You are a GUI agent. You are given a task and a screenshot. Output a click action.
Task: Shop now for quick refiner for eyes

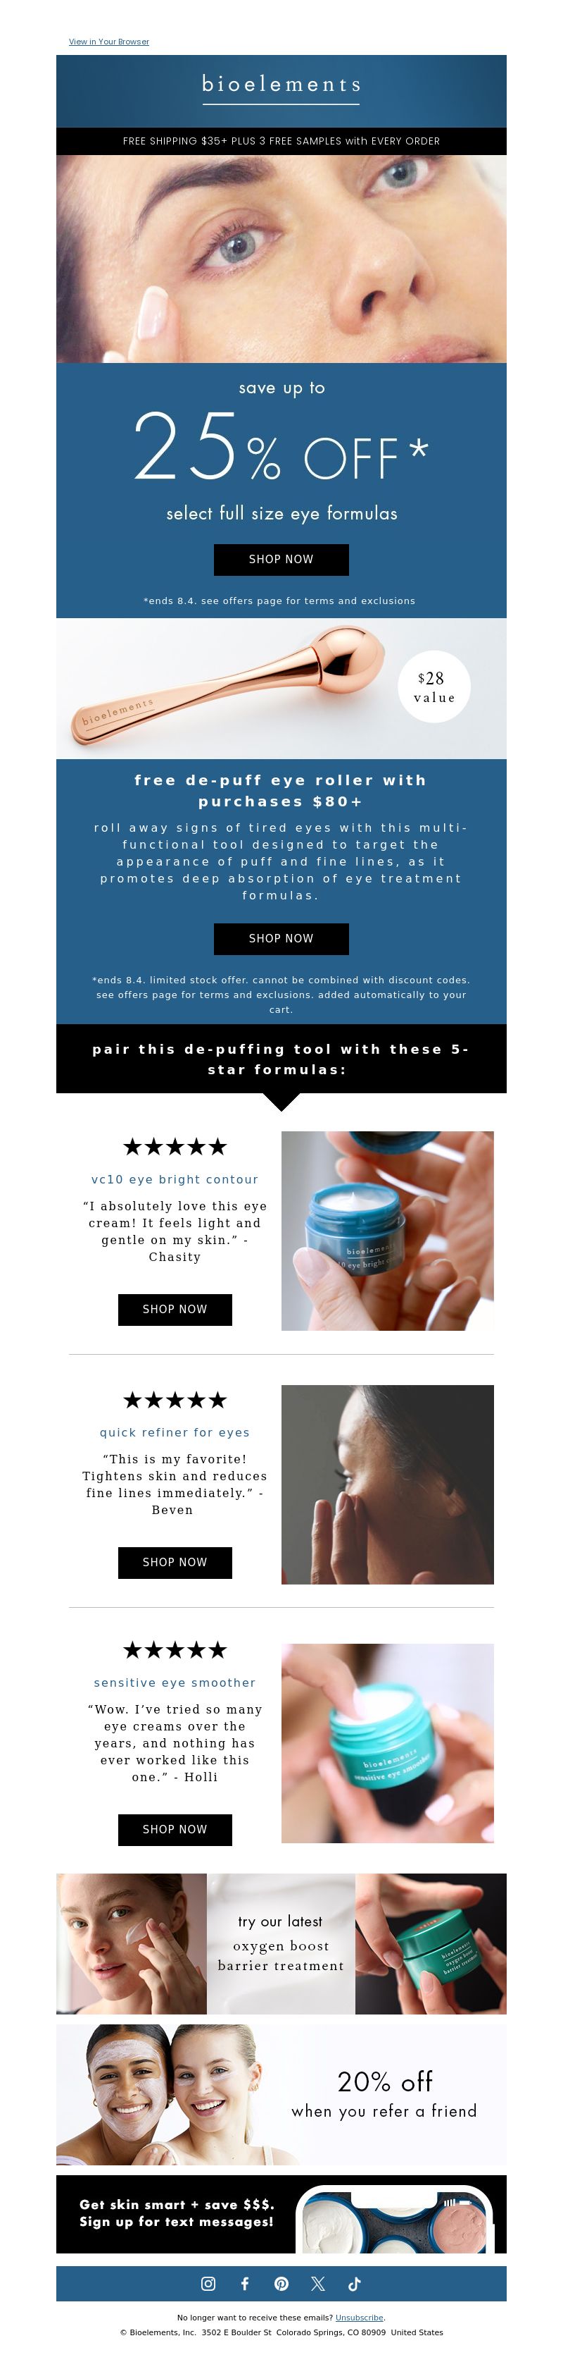click(175, 1563)
